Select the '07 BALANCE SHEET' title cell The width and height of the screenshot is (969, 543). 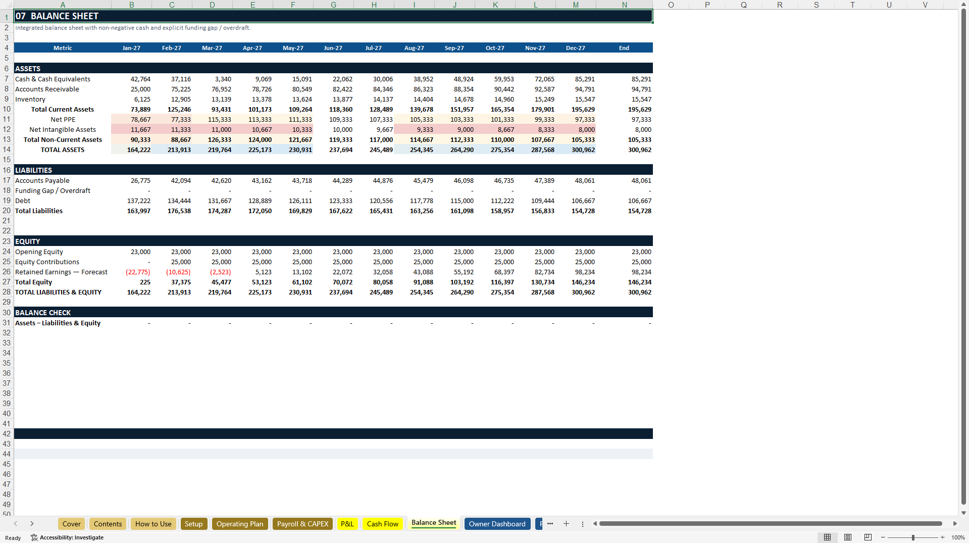click(333, 16)
